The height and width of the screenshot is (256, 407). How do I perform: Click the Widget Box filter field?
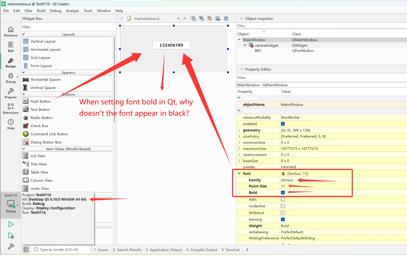[67, 27]
